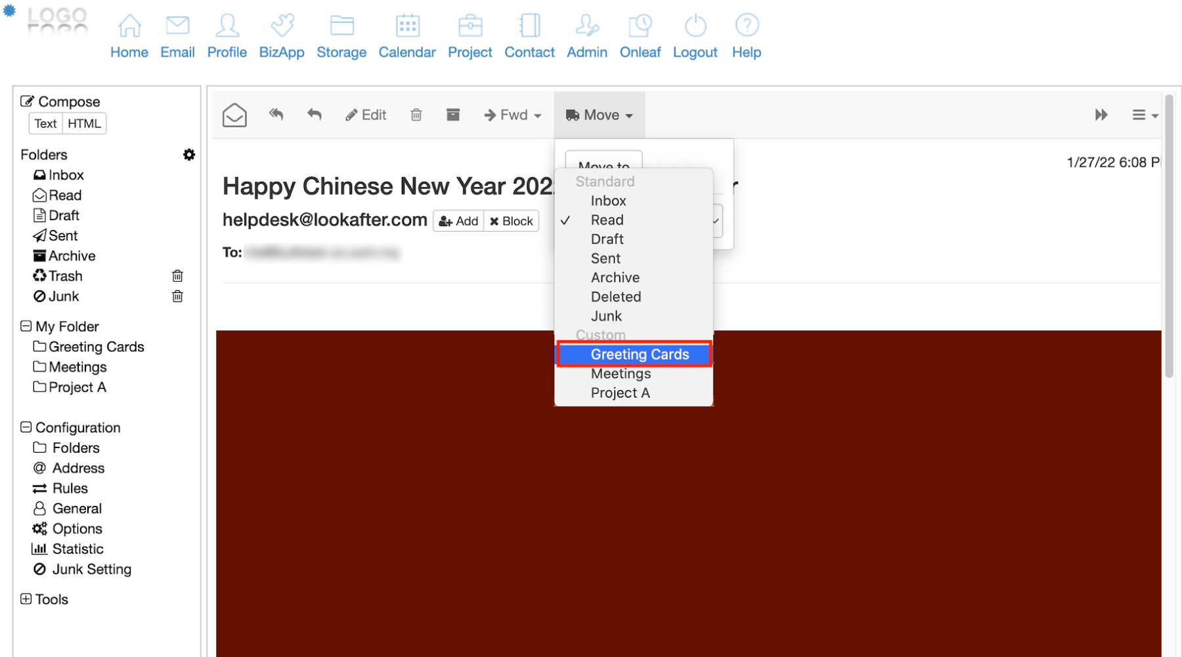Open the Calendar from top navigation
This screenshot has height=657, width=1182.
(406, 37)
